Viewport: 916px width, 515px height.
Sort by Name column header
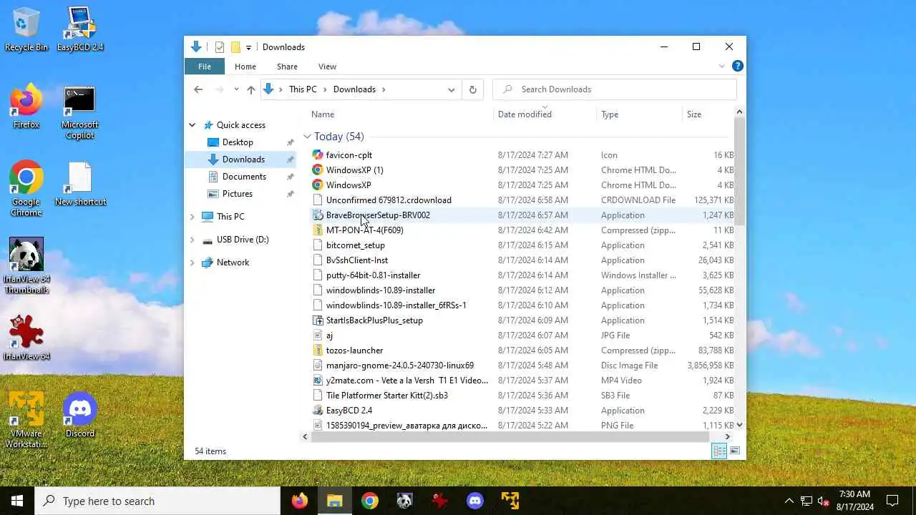401,114
